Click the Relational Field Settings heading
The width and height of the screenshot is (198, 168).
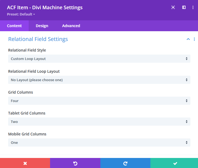click(38, 39)
